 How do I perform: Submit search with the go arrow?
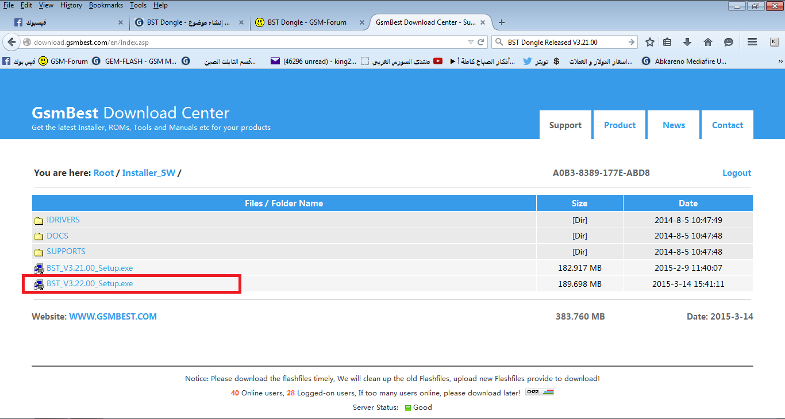coord(632,42)
